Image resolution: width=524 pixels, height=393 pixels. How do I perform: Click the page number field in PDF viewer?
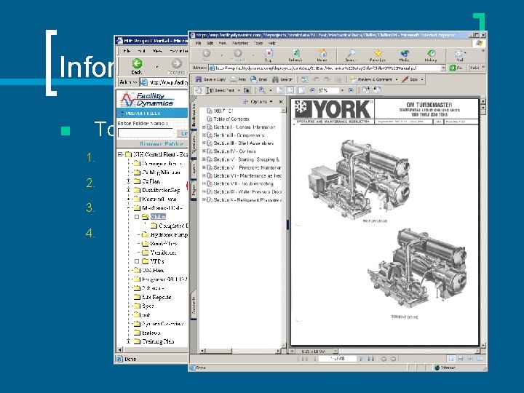[x=337, y=359]
